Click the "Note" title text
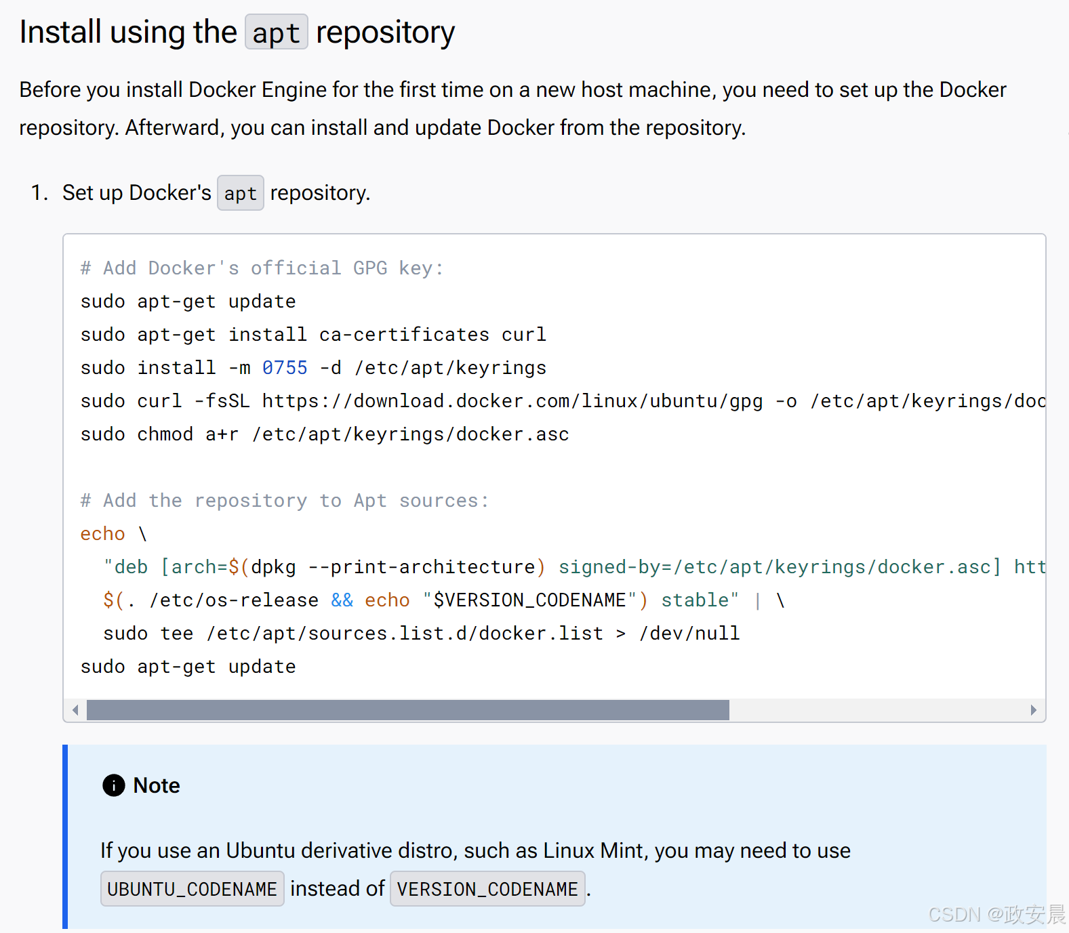Image resolution: width=1069 pixels, height=933 pixels. [157, 785]
